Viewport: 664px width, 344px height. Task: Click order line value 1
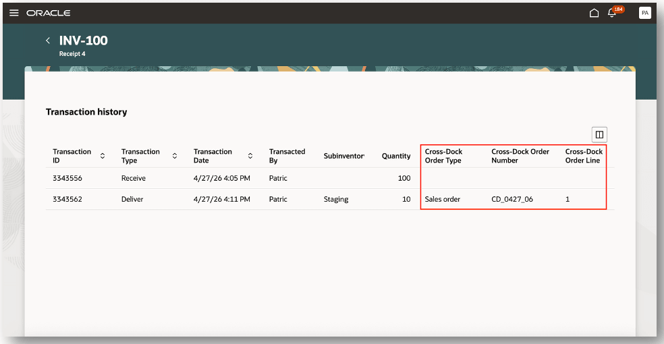point(568,199)
